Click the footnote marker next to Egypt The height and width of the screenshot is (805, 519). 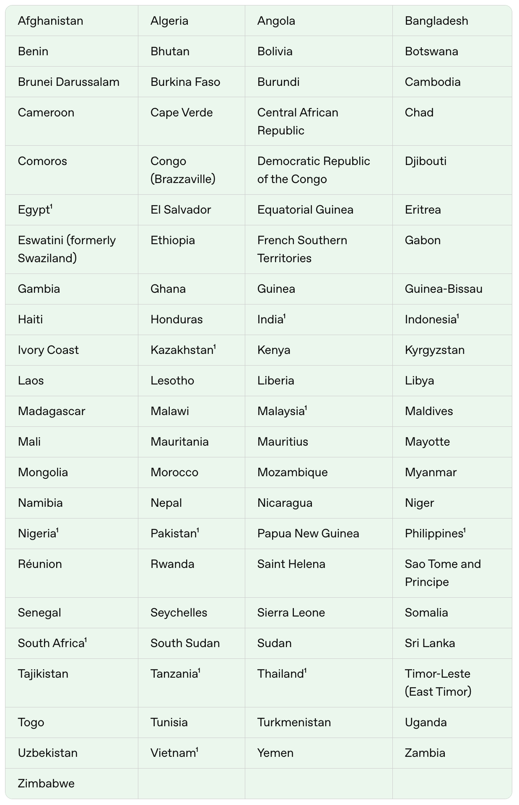tap(51, 206)
